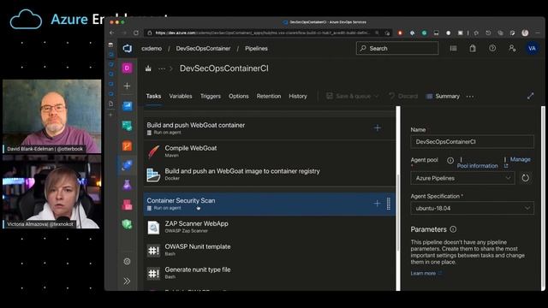Show info tooltip next to Agent pool
Image resolution: width=548 pixels, height=308 pixels.
(450, 160)
